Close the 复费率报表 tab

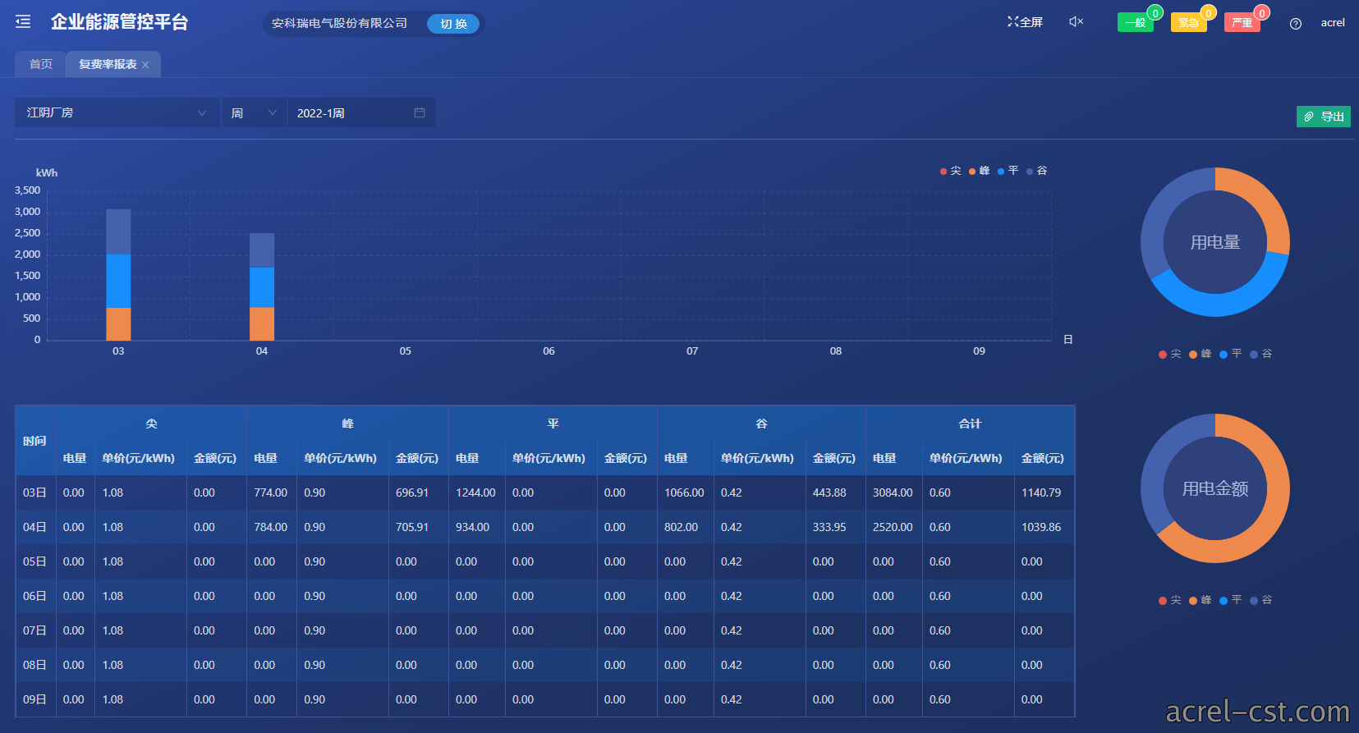(145, 65)
